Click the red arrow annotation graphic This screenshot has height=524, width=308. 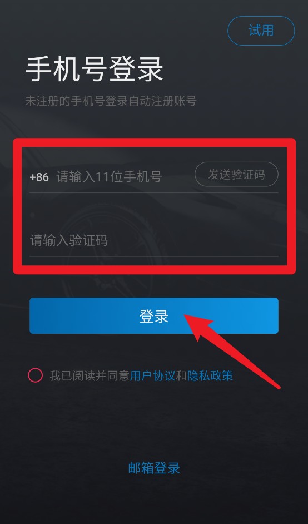(232, 351)
